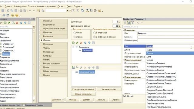Image resolution: width=194 pixels, height=109 pixels.
Task: Add attribute with green plus above Реквизиты list
Action: point(73,43)
